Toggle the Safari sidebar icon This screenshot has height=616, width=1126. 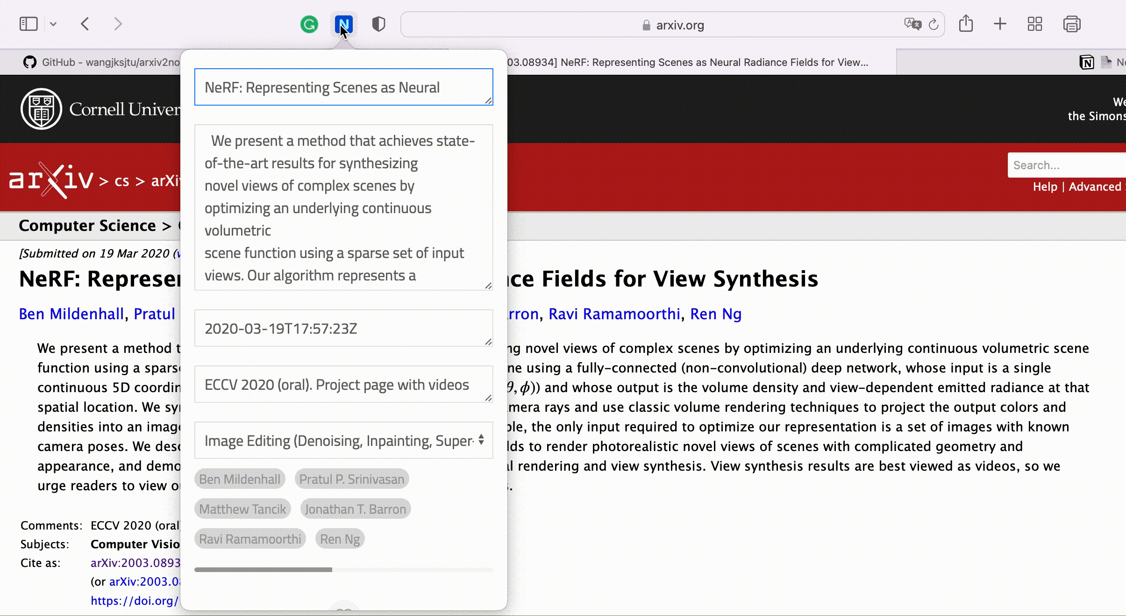coord(29,24)
